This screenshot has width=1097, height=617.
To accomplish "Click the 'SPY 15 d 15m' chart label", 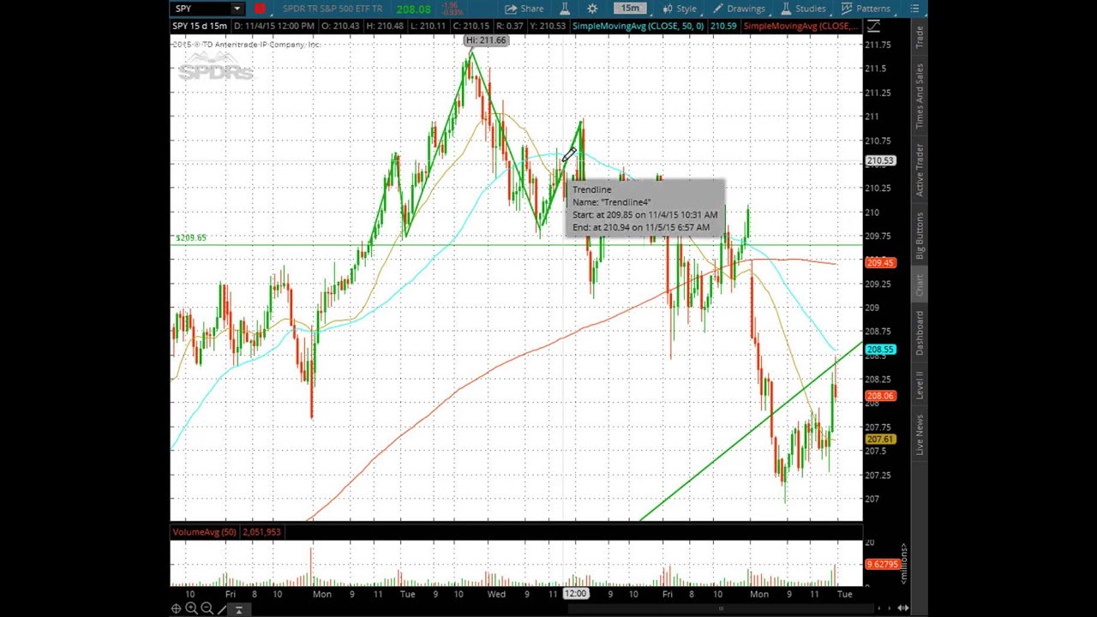I will 200,27.
